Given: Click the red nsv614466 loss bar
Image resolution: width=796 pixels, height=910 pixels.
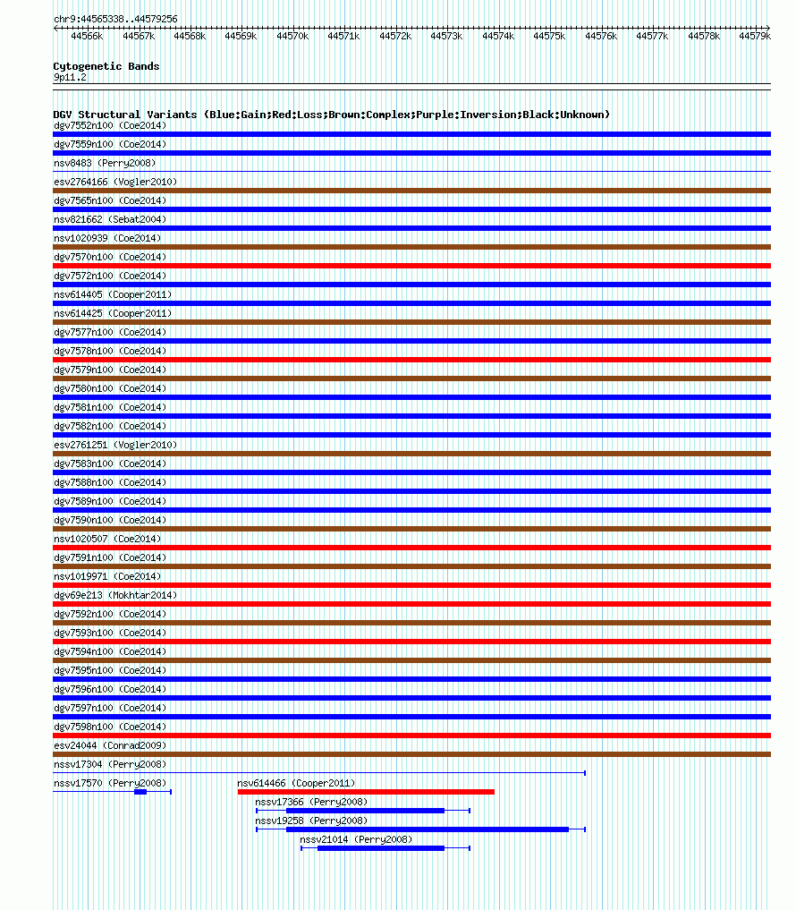Looking at the screenshot, I should click(366, 792).
